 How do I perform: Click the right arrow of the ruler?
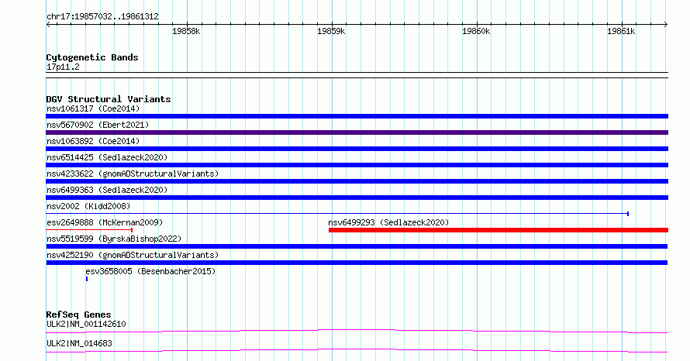pos(666,25)
